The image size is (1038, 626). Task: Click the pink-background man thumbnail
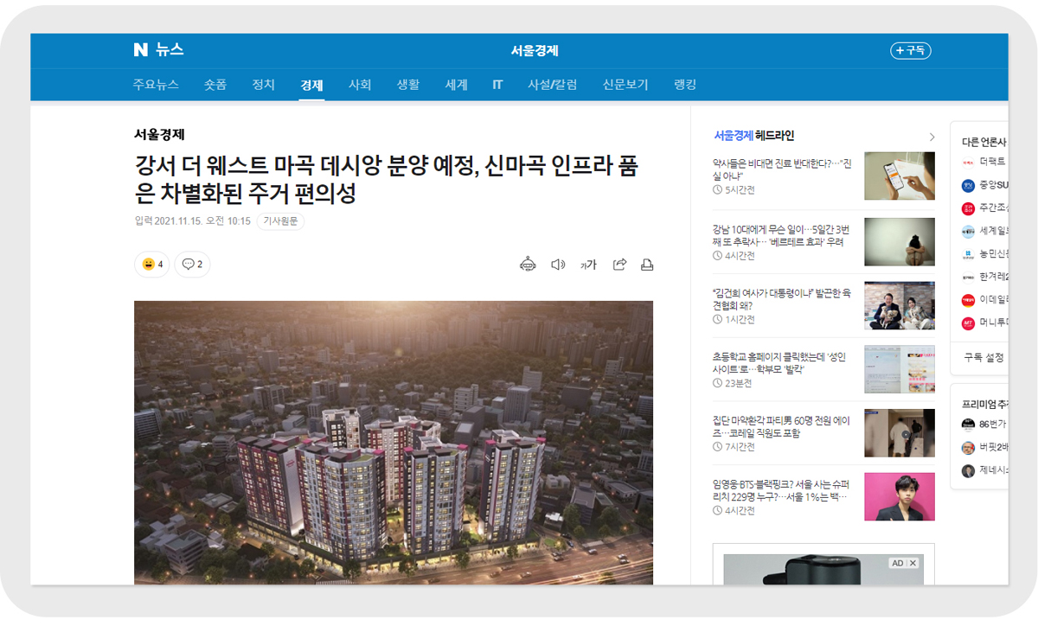pyautogui.click(x=900, y=497)
